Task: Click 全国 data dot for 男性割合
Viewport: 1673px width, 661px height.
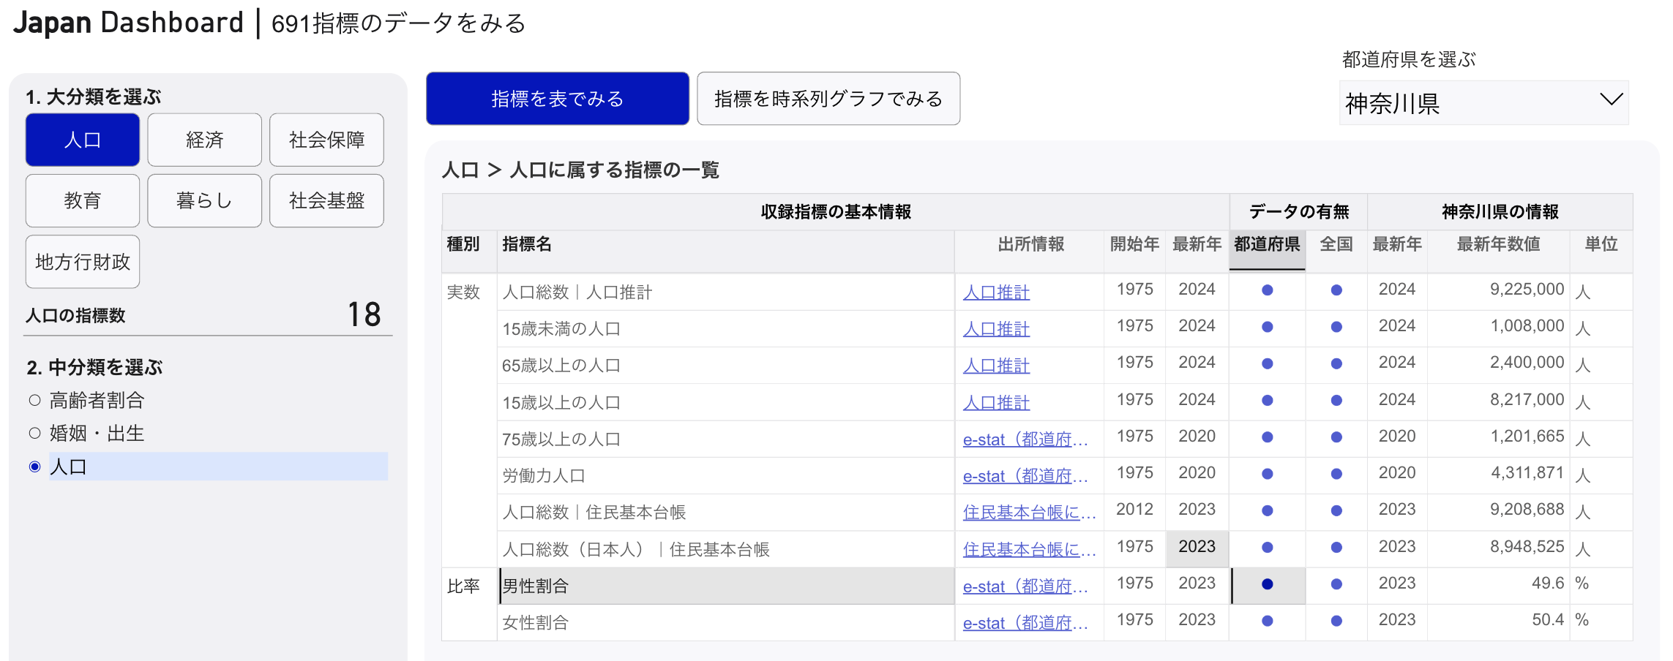Action: click(1336, 584)
